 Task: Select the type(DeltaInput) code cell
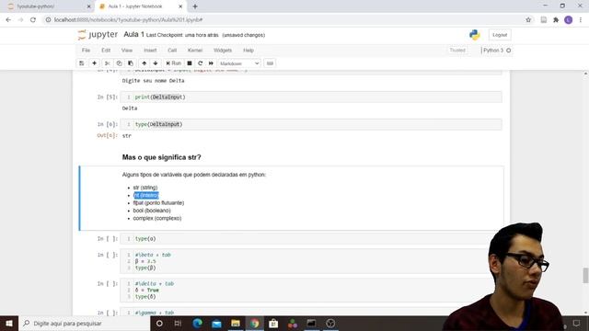(311, 124)
